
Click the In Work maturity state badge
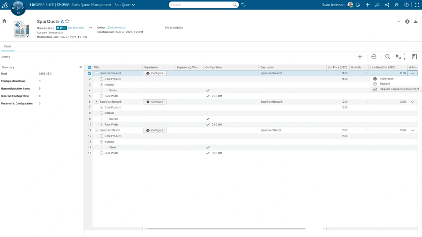point(61,28)
